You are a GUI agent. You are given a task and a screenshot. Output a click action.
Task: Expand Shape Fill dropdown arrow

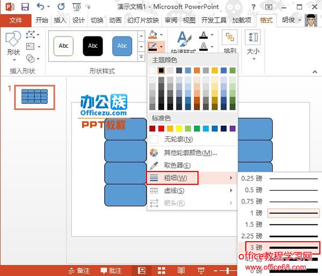pos(162,35)
